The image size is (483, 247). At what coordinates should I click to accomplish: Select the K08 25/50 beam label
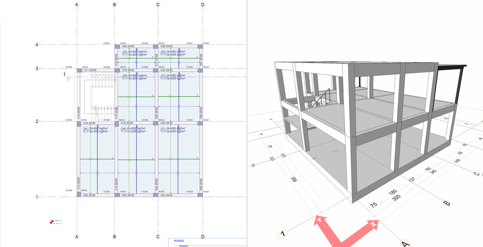[x=128, y=46]
